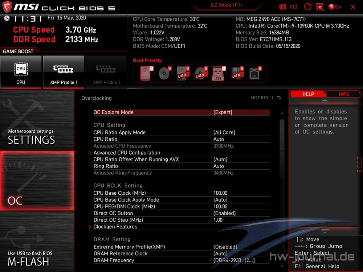Edit the Ring Ratio Auto value
Screen dimensions: 363x272
(x=181, y=166)
